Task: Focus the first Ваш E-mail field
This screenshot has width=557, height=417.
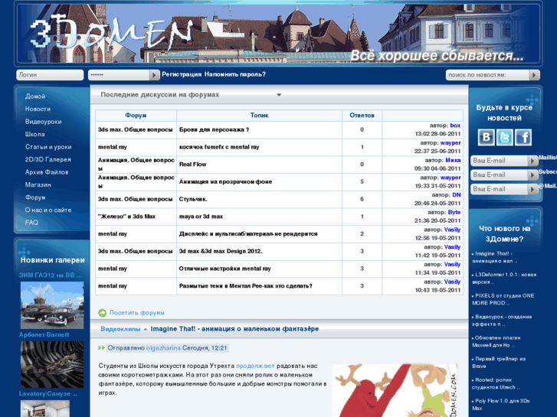Action: pos(499,161)
